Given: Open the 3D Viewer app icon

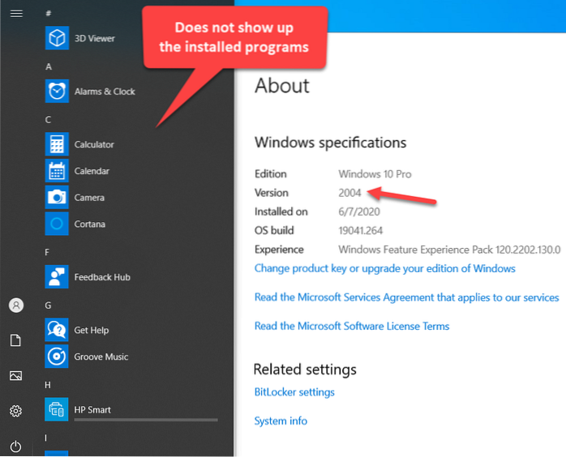Looking at the screenshot, I should point(57,38).
